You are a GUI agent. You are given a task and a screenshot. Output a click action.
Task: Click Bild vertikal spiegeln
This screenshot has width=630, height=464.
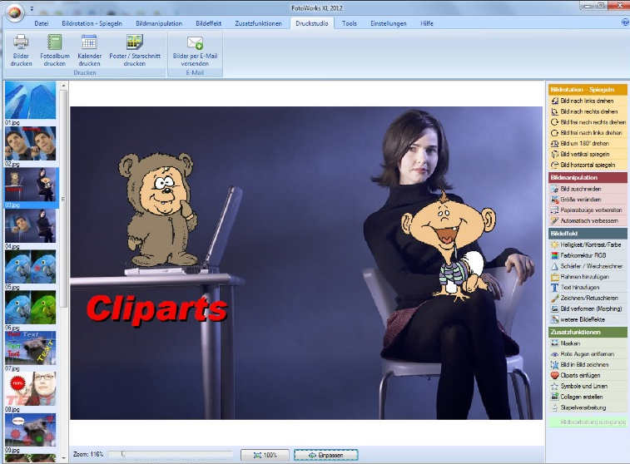[x=587, y=154]
